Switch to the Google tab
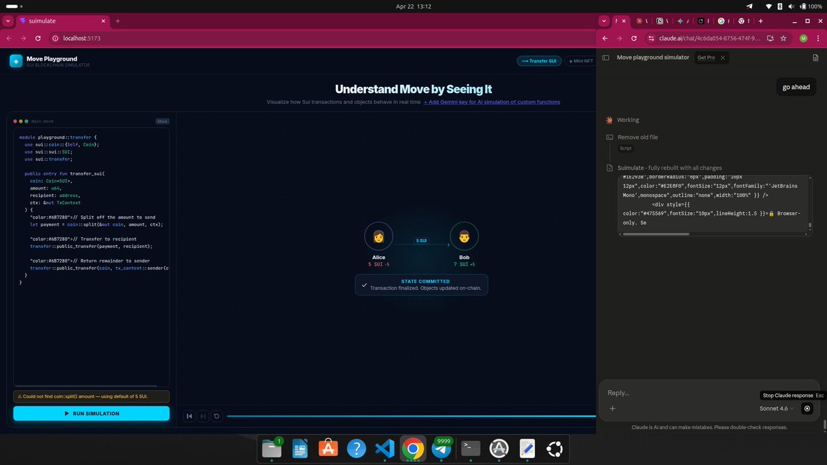This screenshot has height=465, width=827. click(x=722, y=21)
